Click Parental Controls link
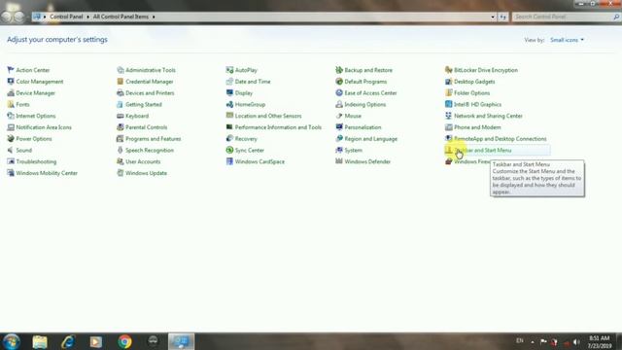The height and width of the screenshot is (350, 622). pyautogui.click(x=147, y=127)
